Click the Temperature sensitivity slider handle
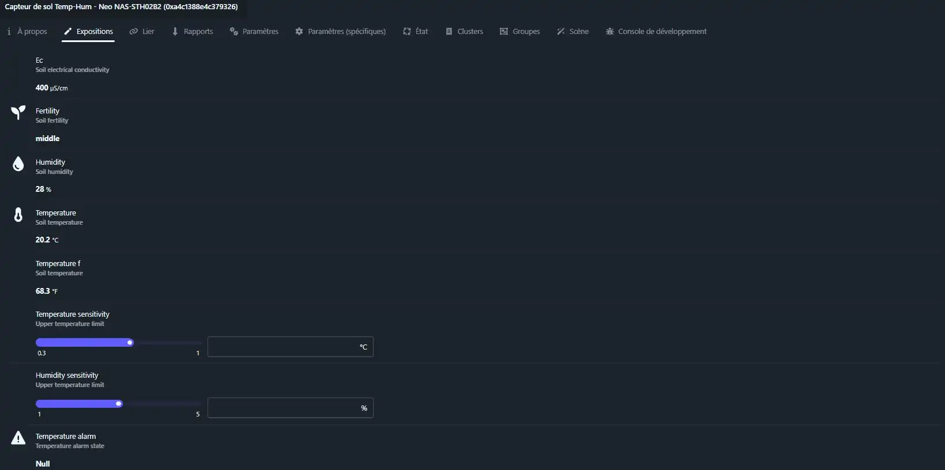The height and width of the screenshot is (470, 945). (130, 343)
